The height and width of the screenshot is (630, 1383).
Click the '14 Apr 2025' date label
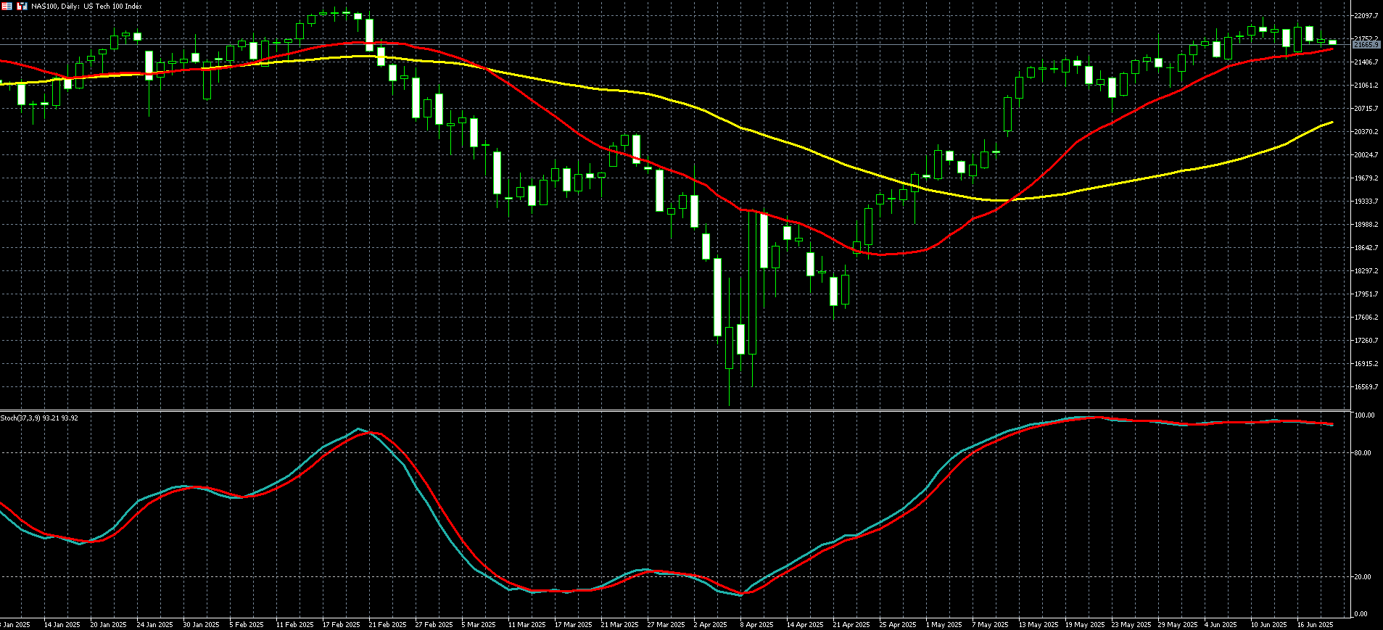click(x=805, y=624)
